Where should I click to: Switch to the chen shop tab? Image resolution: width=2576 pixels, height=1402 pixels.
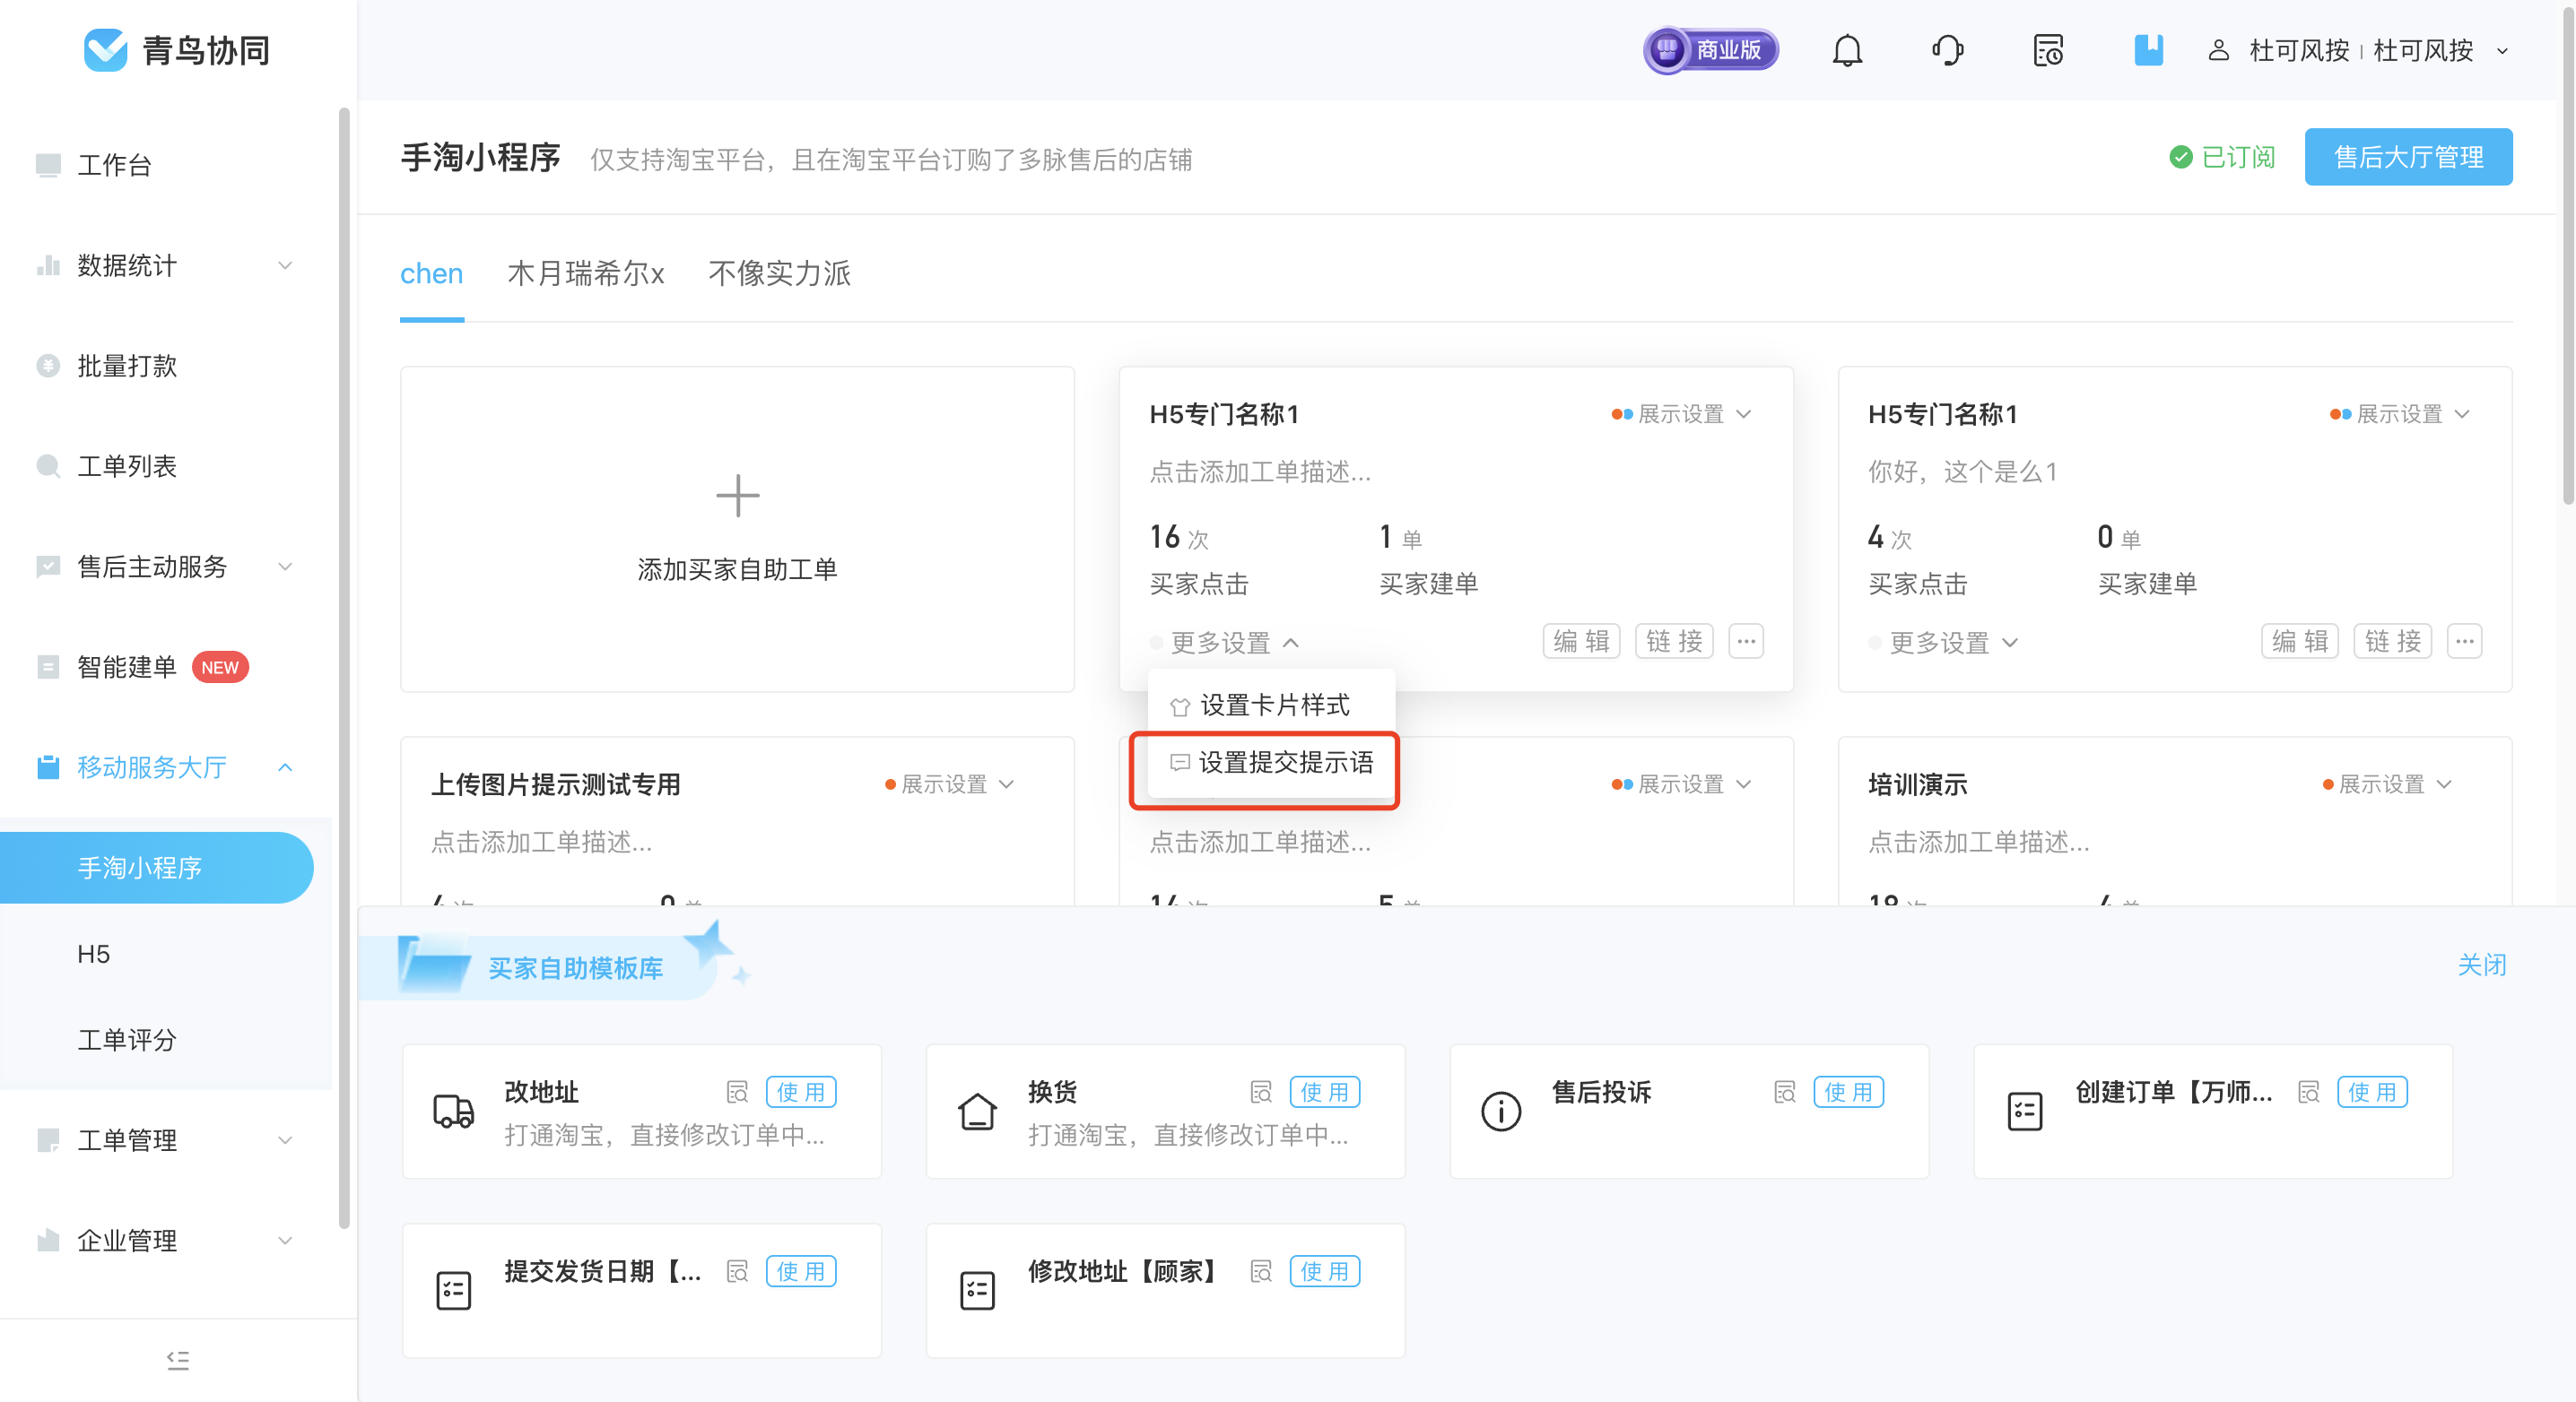[431, 273]
